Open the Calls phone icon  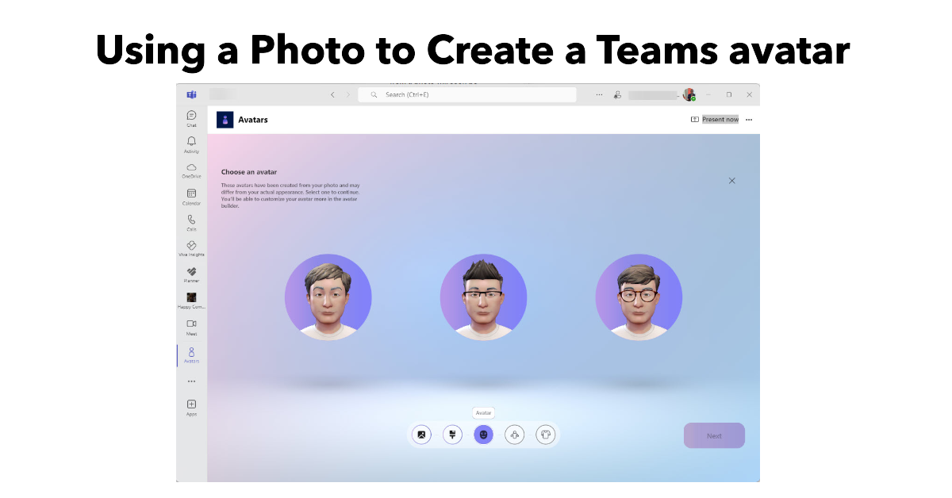pyautogui.click(x=191, y=221)
